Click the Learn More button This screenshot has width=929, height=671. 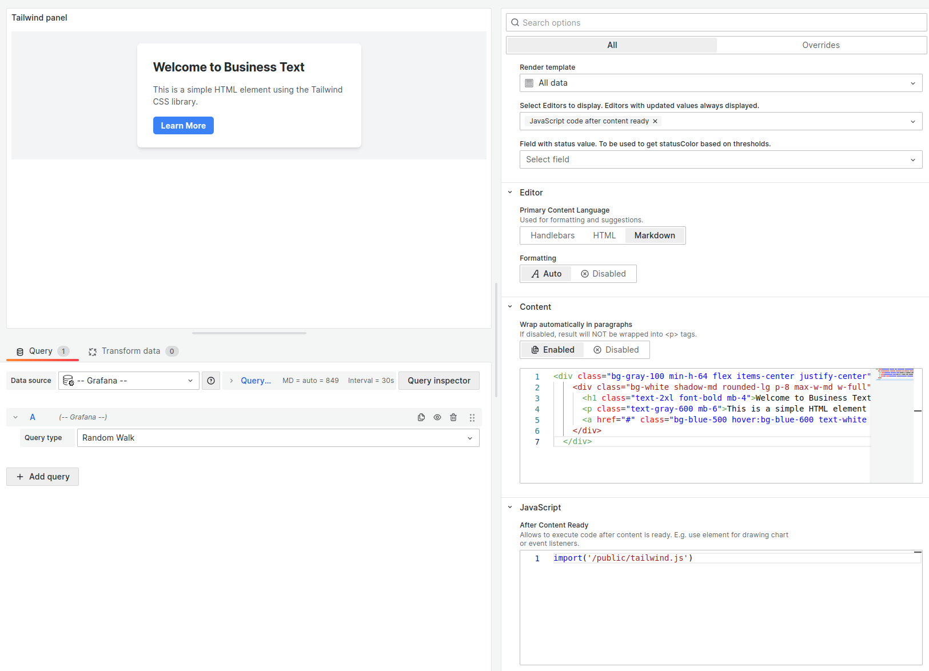tap(183, 125)
